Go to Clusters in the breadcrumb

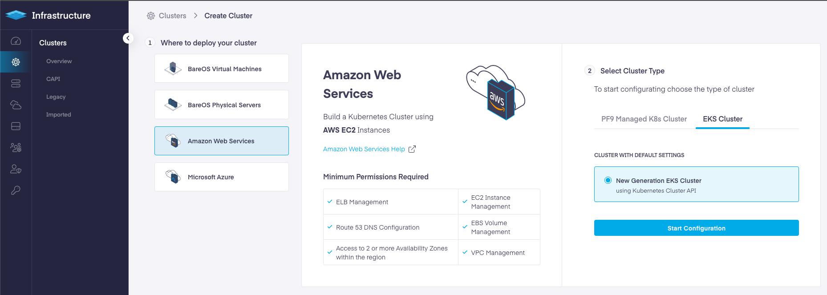172,16
